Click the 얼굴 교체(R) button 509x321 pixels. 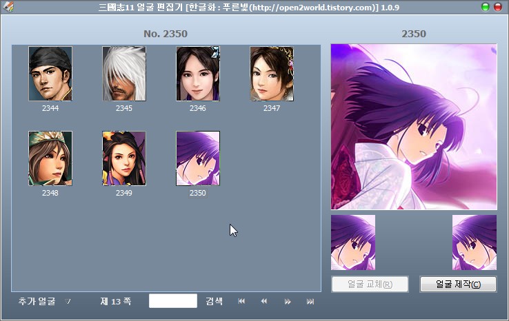tap(370, 284)
